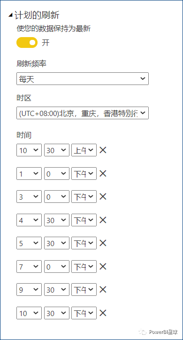Open the 下午 period dropdown in the 5:30 row
The width and height of the screenshot is (183, 340).
(84, 243)
